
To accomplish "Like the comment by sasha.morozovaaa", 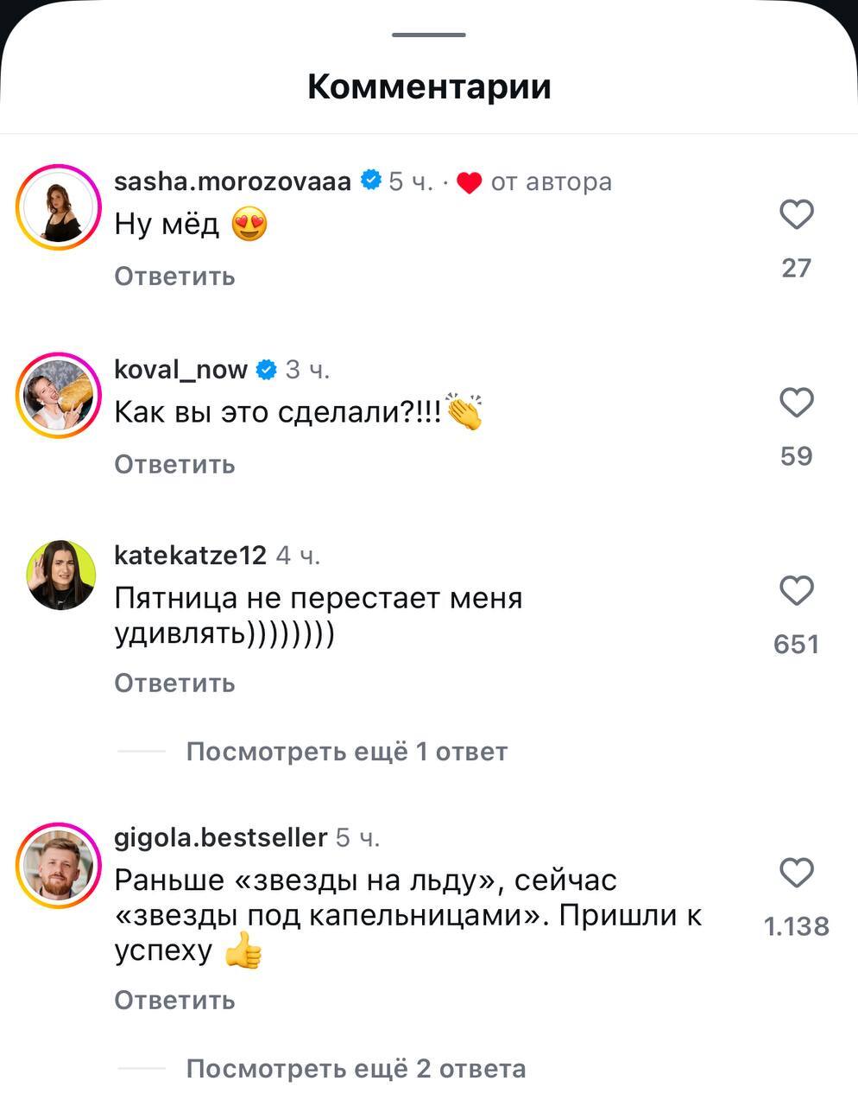I will point(798,213).
